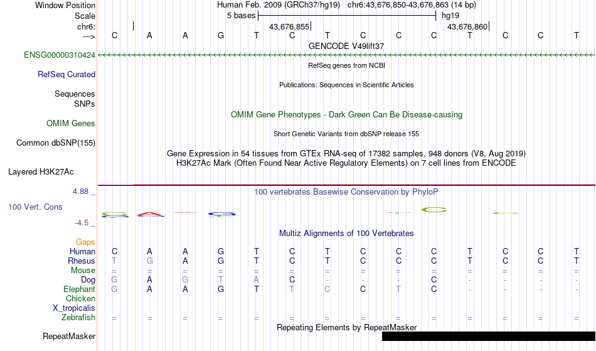Click 100 vertebrates Basewise Conservation by PhyloP
The width and height of the screenshot is (596, 351).
click(346, 192)
